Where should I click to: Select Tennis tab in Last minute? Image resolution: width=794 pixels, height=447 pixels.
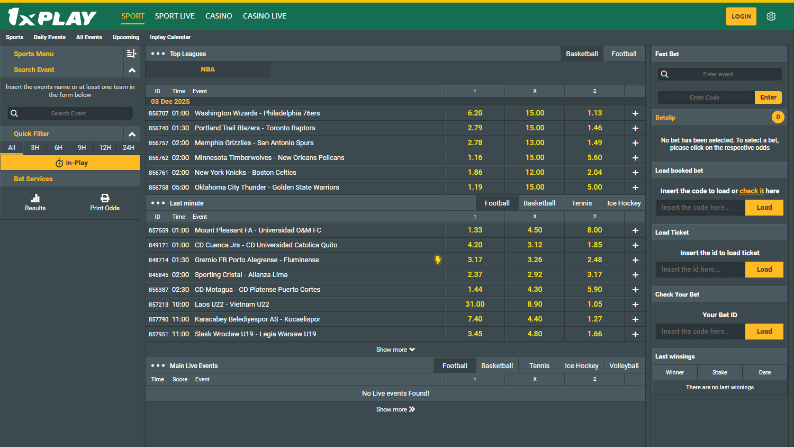coord(581,203)
